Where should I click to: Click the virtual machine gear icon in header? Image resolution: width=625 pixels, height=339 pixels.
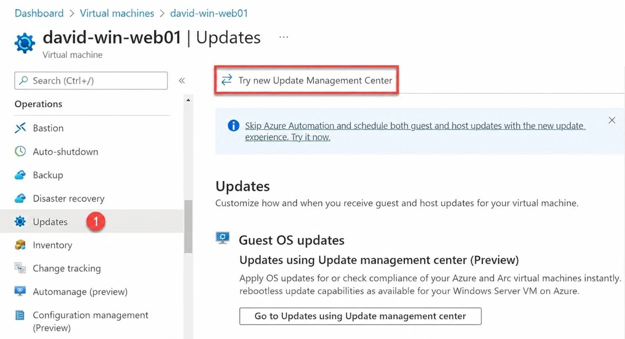[25, 43]
